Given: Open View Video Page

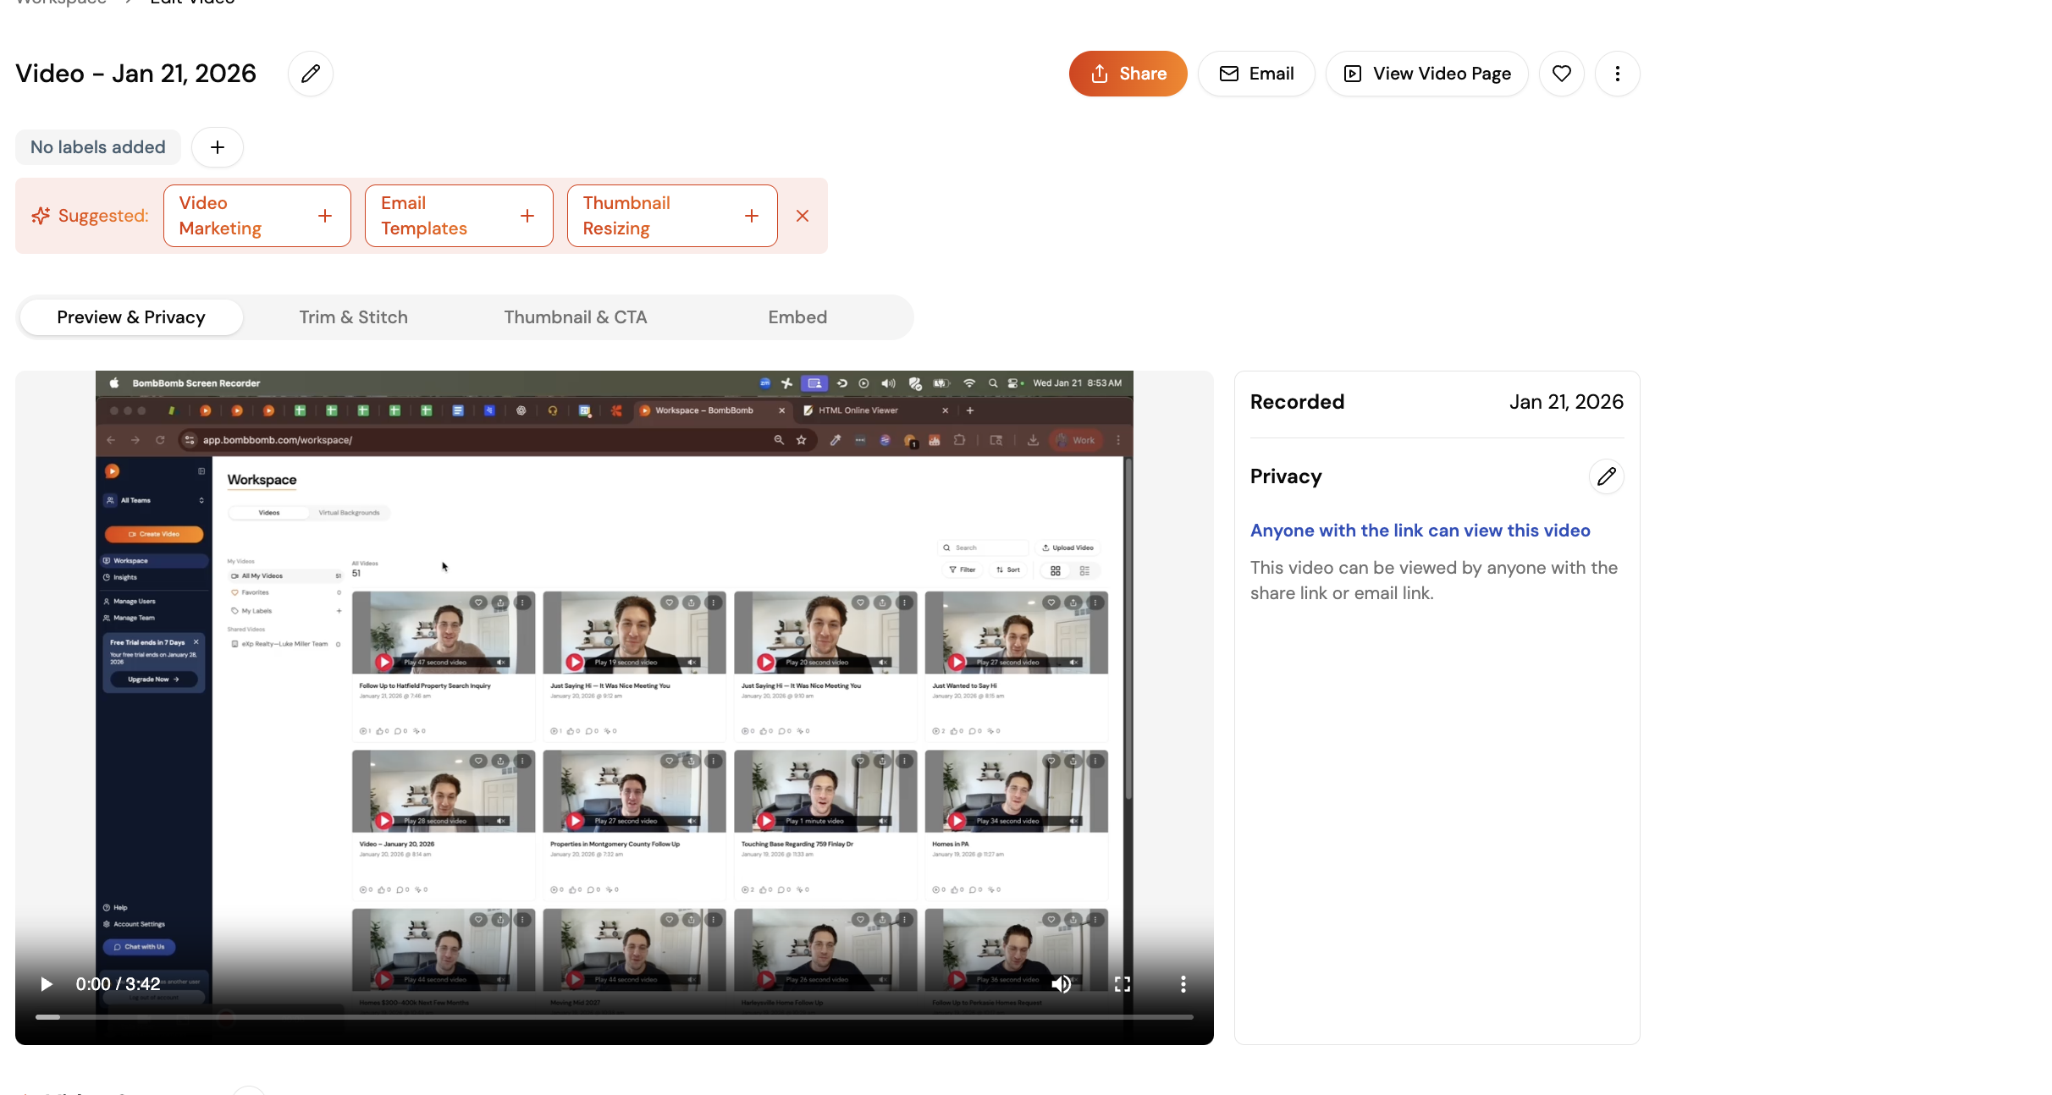Looking at the screenshot, I should pos(1427,74).
